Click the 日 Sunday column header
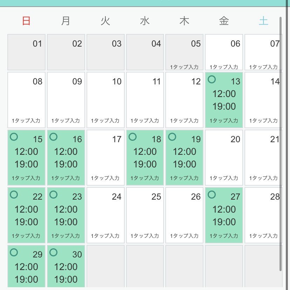 (26, 21)
